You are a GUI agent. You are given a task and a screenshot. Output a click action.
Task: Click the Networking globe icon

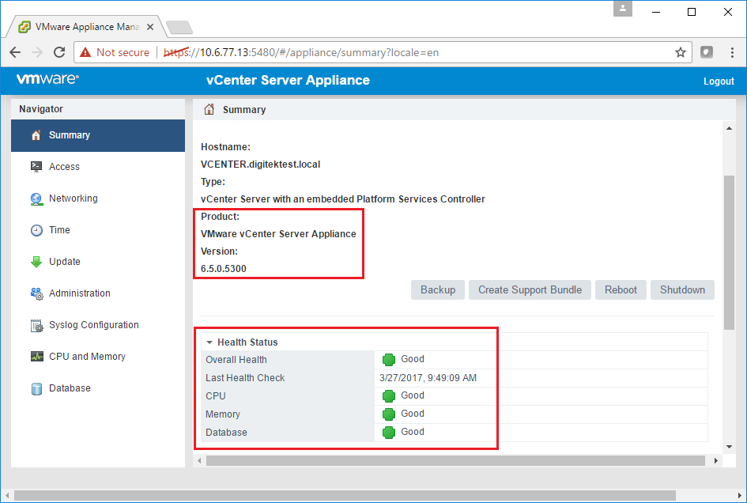point(36,199)
